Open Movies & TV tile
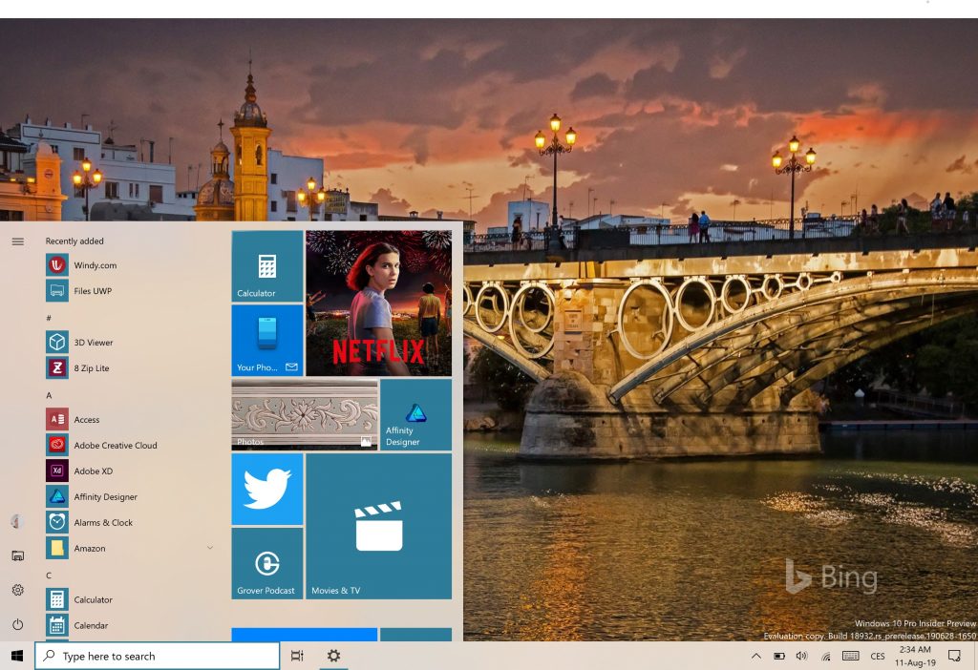 coord(378,526)
